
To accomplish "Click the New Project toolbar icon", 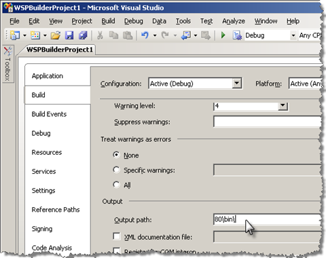I will (15, 35).
